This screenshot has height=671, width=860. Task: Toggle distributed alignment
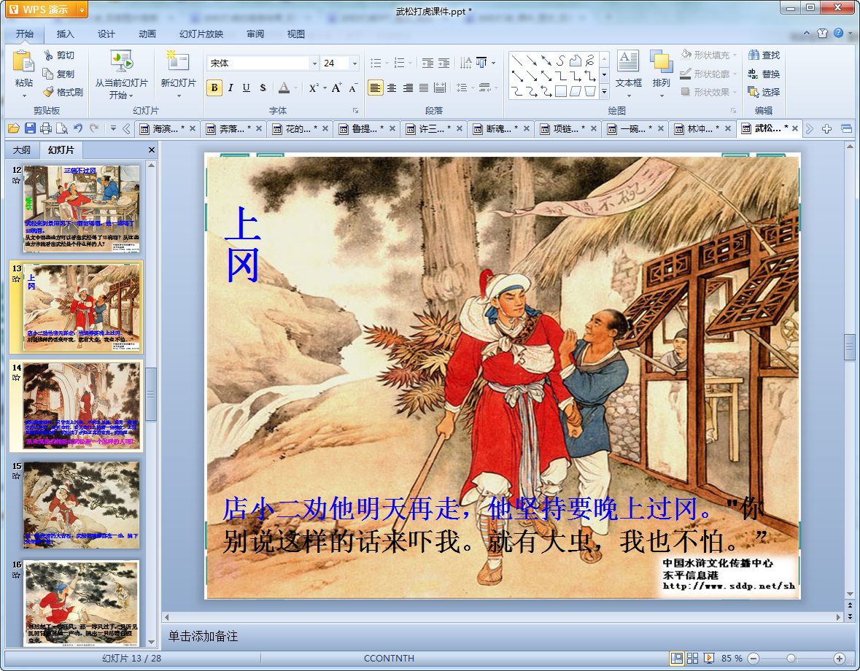point(440,88)
